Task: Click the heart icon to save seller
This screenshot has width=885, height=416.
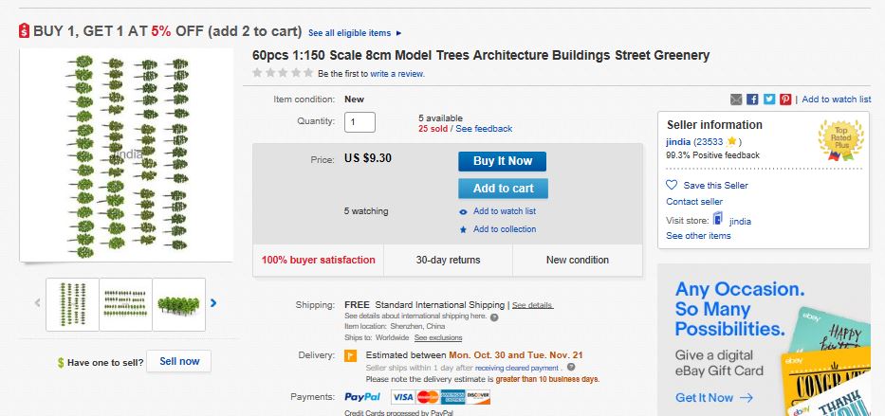Action: point(672,186)
